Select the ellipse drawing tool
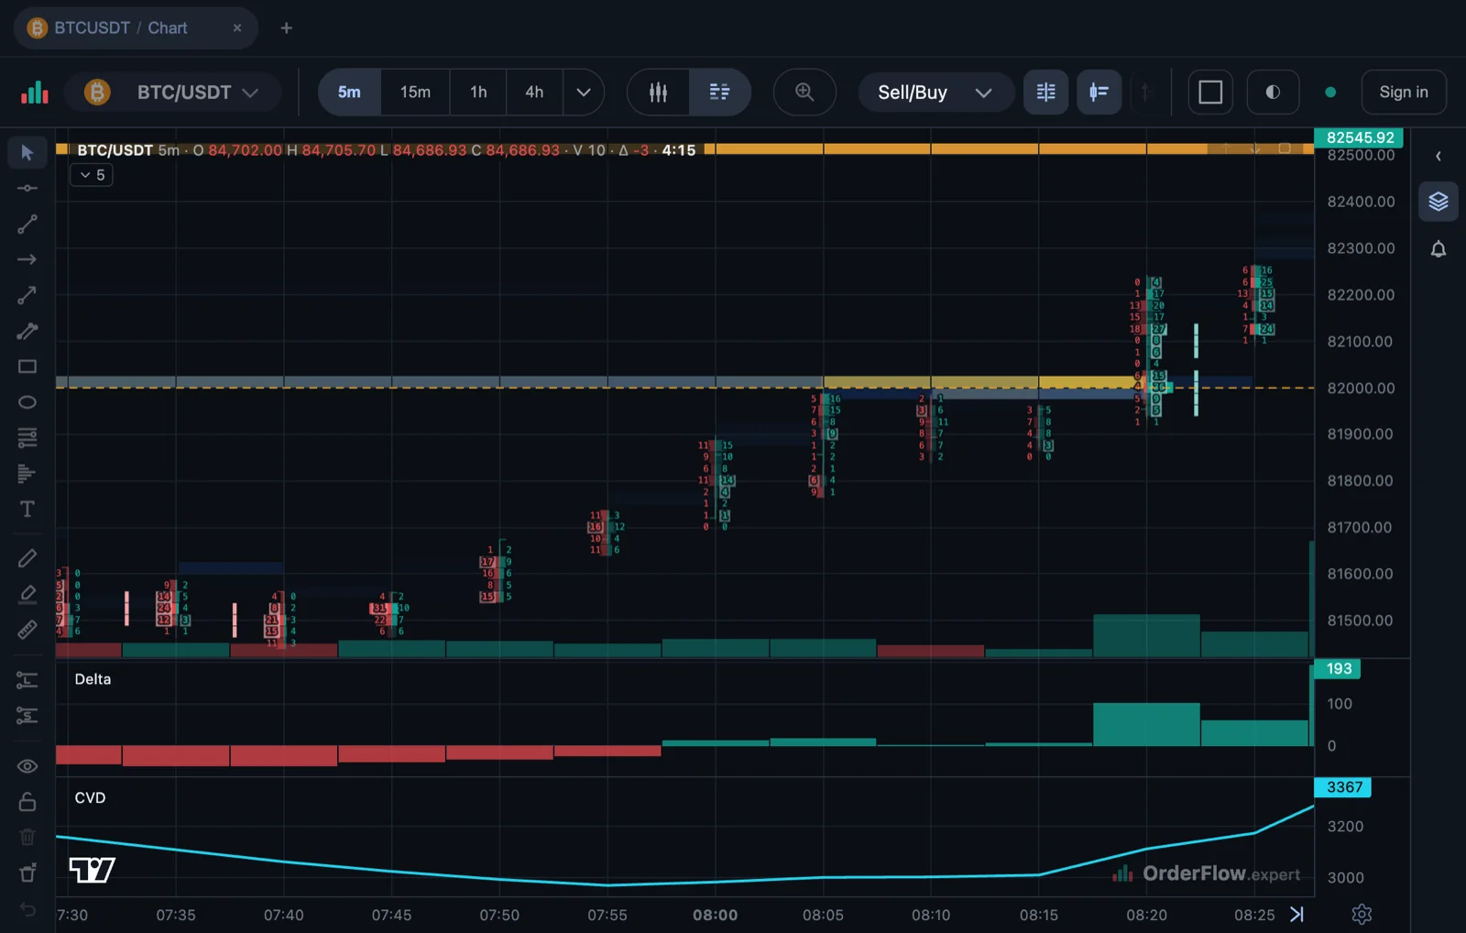The height and width of the screenshot is (933, 1466). tap(27, 402)
